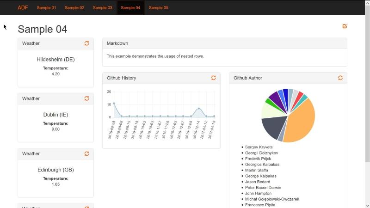Click the Github History widget title
The image size is (370, 208).
[121, 78]
